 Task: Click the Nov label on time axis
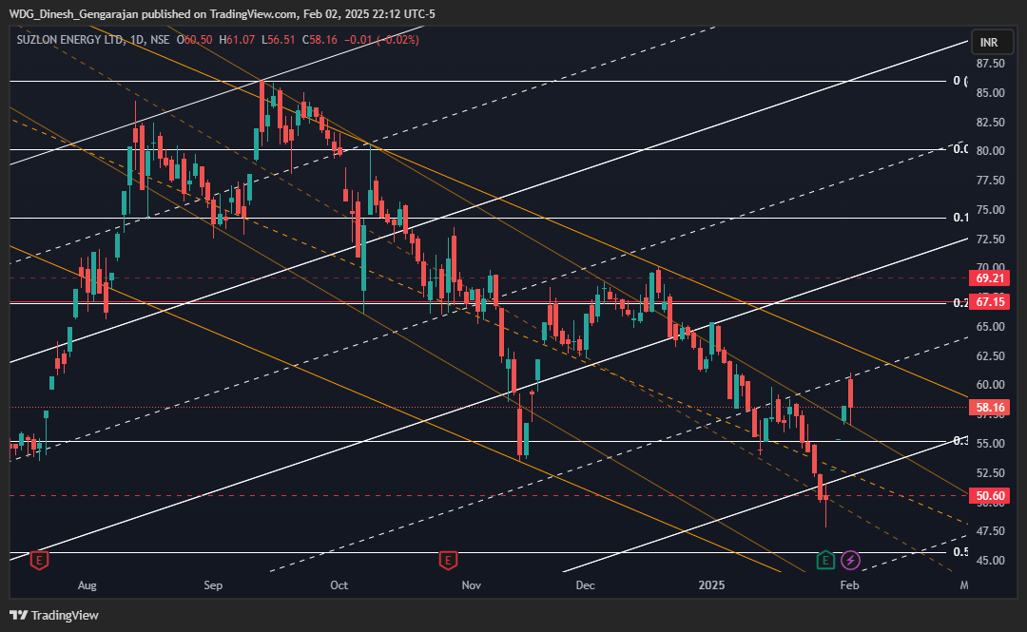coord(471,585)
